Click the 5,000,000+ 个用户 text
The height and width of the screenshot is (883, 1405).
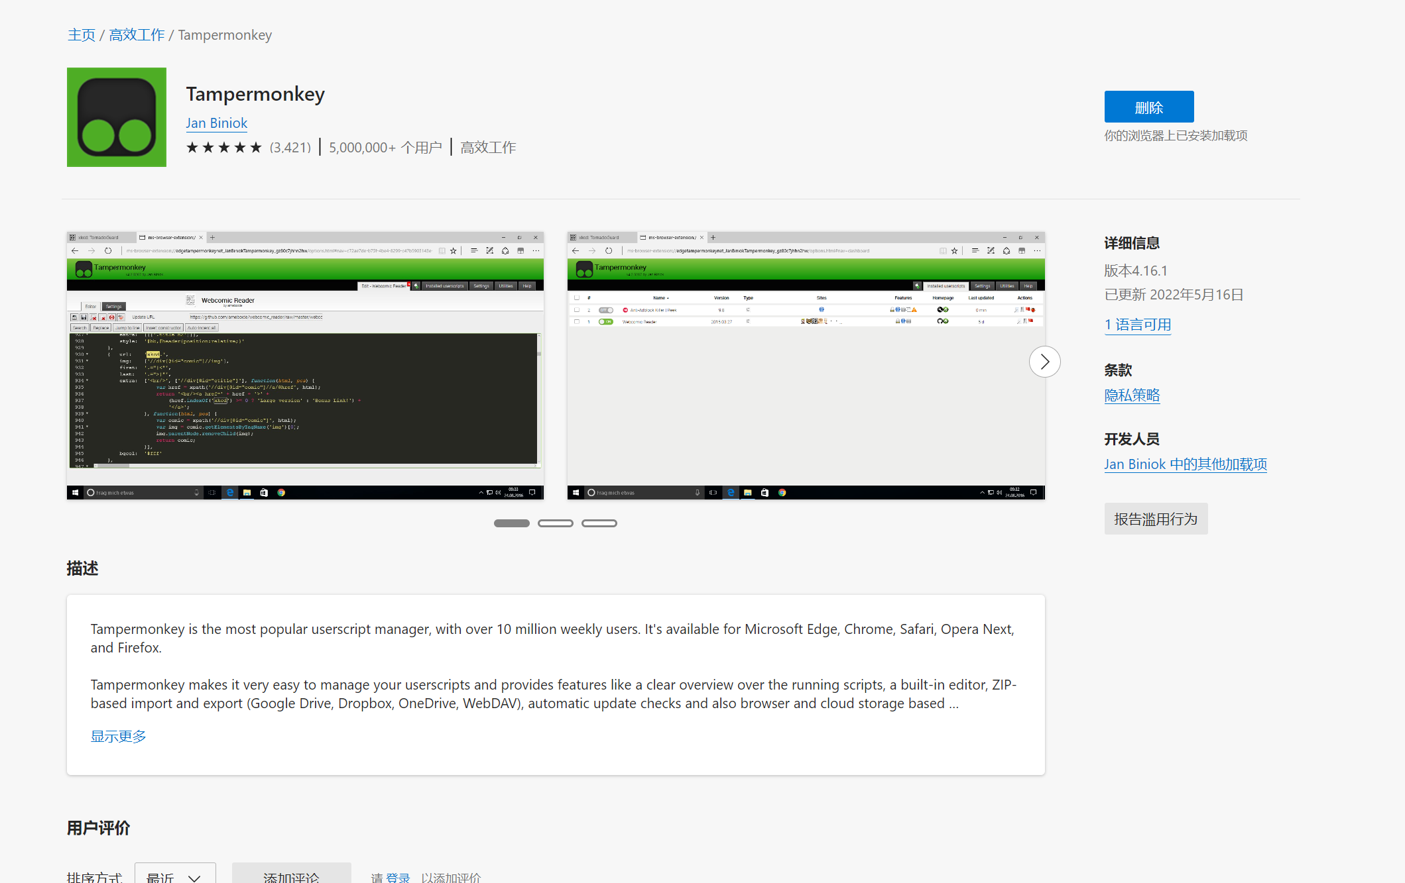(385, 148)
